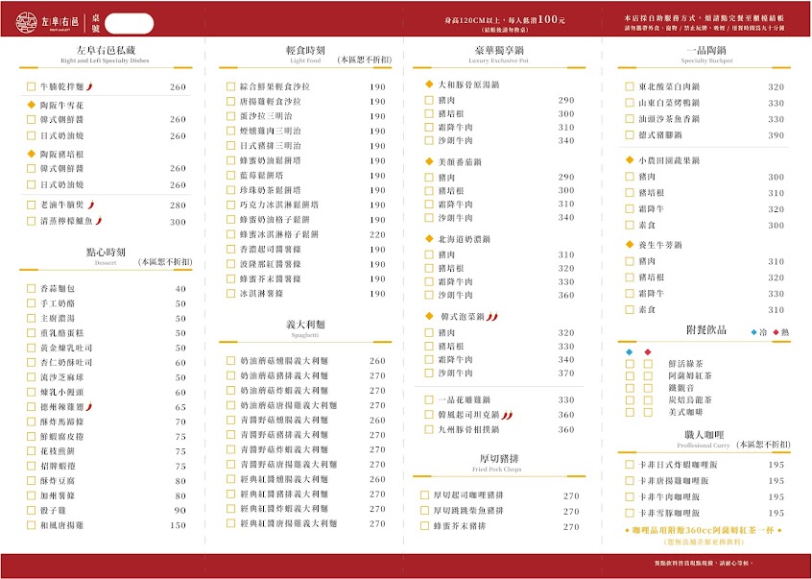
Task: Click the 左阜右邑 round logo emblem
Action: [x=26, y=22]
